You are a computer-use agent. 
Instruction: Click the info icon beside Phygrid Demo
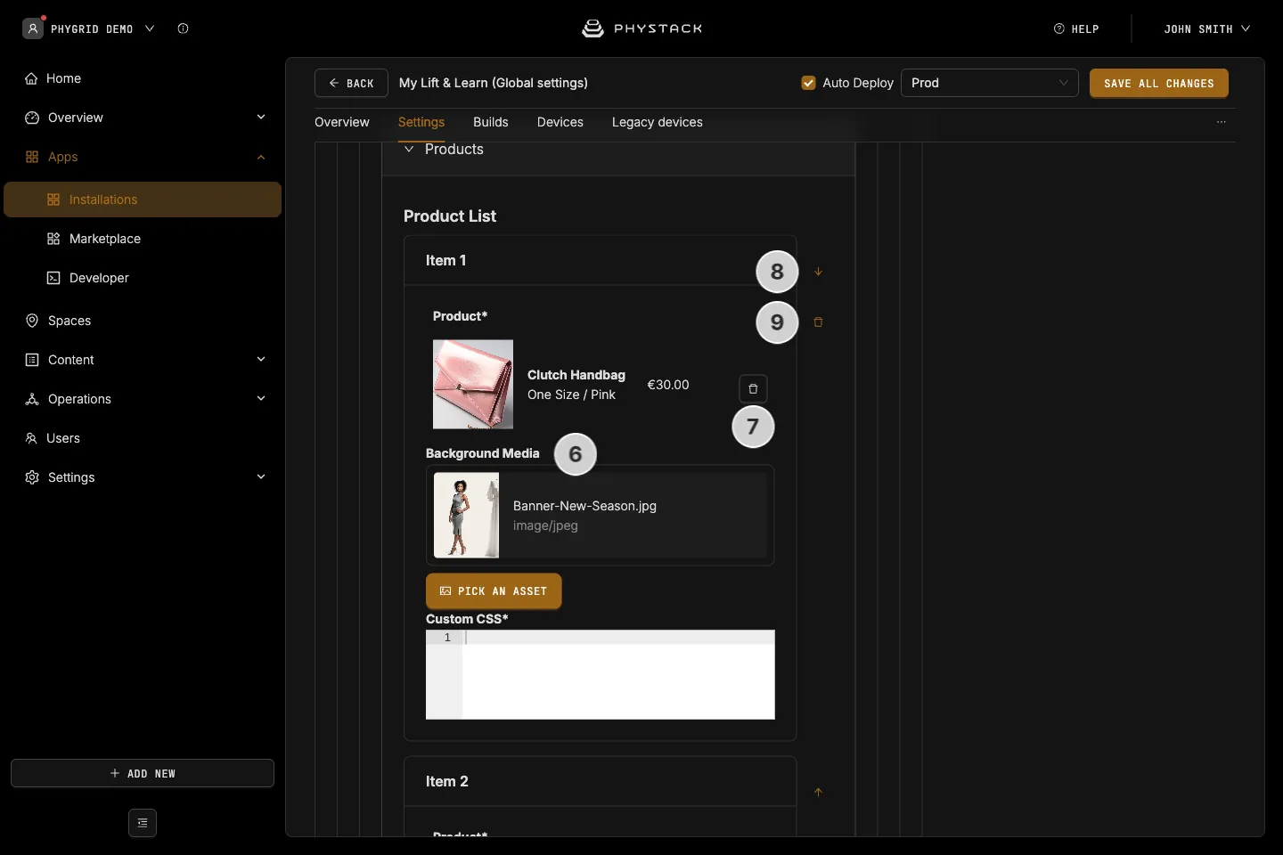click(x=183, y=28)
